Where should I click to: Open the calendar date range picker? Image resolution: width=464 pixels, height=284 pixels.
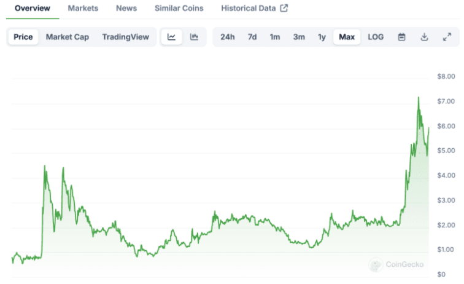[x=401, y=37]
